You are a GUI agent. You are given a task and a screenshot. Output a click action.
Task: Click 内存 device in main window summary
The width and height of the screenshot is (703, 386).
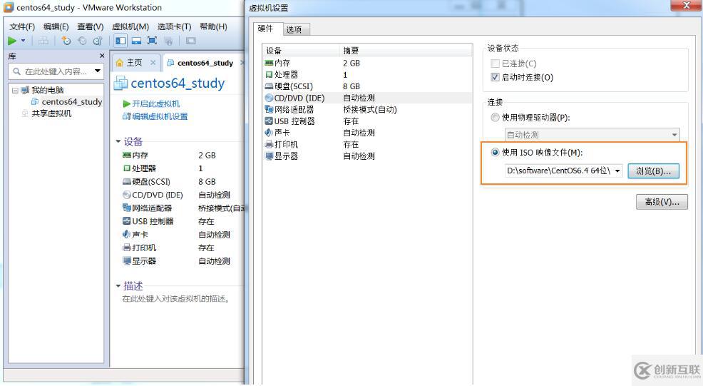(x=140, y=155)
